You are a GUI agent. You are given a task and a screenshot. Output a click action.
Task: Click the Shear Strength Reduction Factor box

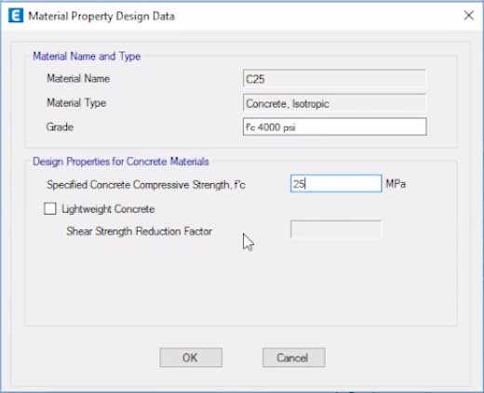click(336, 229)
